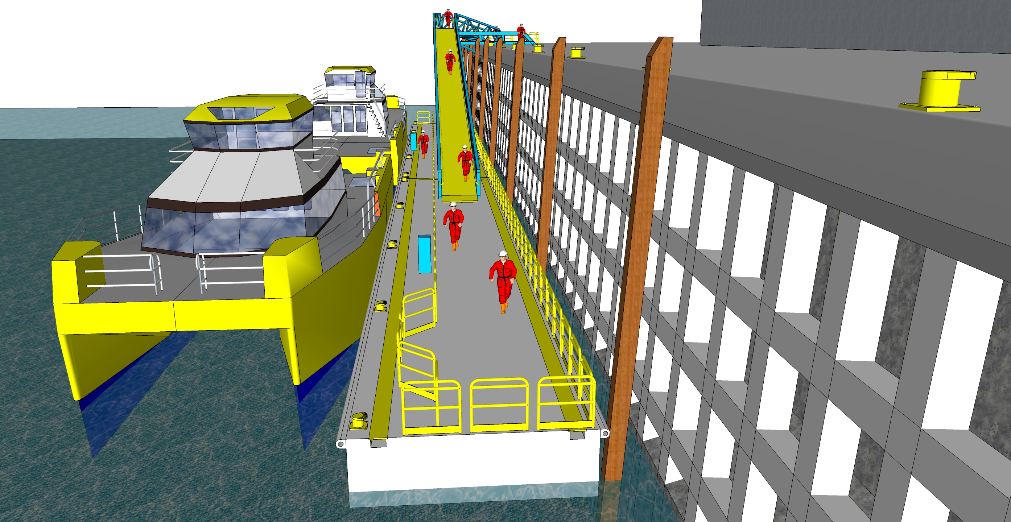Click the orange panel on the catamaran's side

[x=377, y=204]
